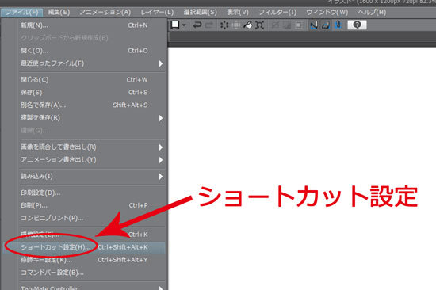Open the save options dropdown arrow

184,25
